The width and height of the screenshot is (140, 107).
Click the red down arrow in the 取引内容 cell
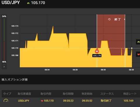tap(42, 101)
